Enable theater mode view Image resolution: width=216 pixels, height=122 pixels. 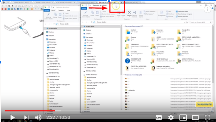(x=195, y=117)
